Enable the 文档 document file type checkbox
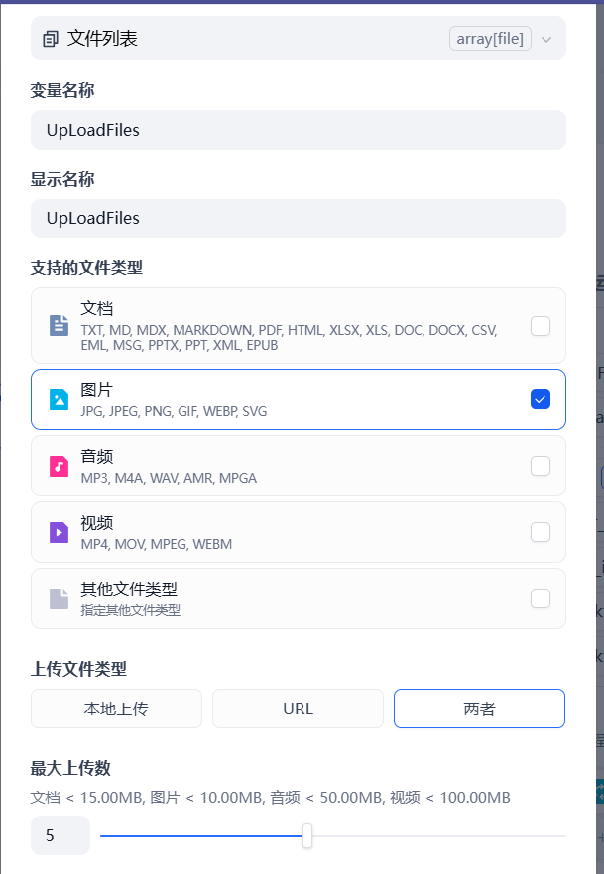 (541, 325)
